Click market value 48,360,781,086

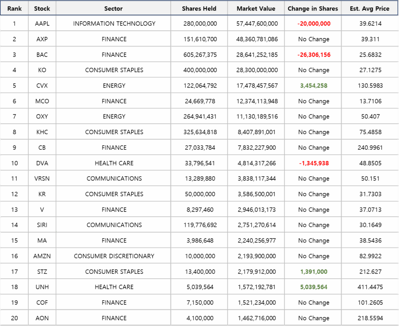click(x=257, y=39)
